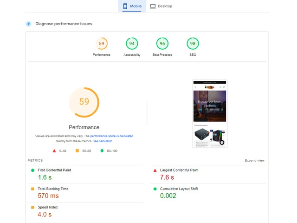Image resolution: width=297 pixels, height=223 pixels.
Task: Click the Diagnose performance issues heading
Action: pos(64,24)
